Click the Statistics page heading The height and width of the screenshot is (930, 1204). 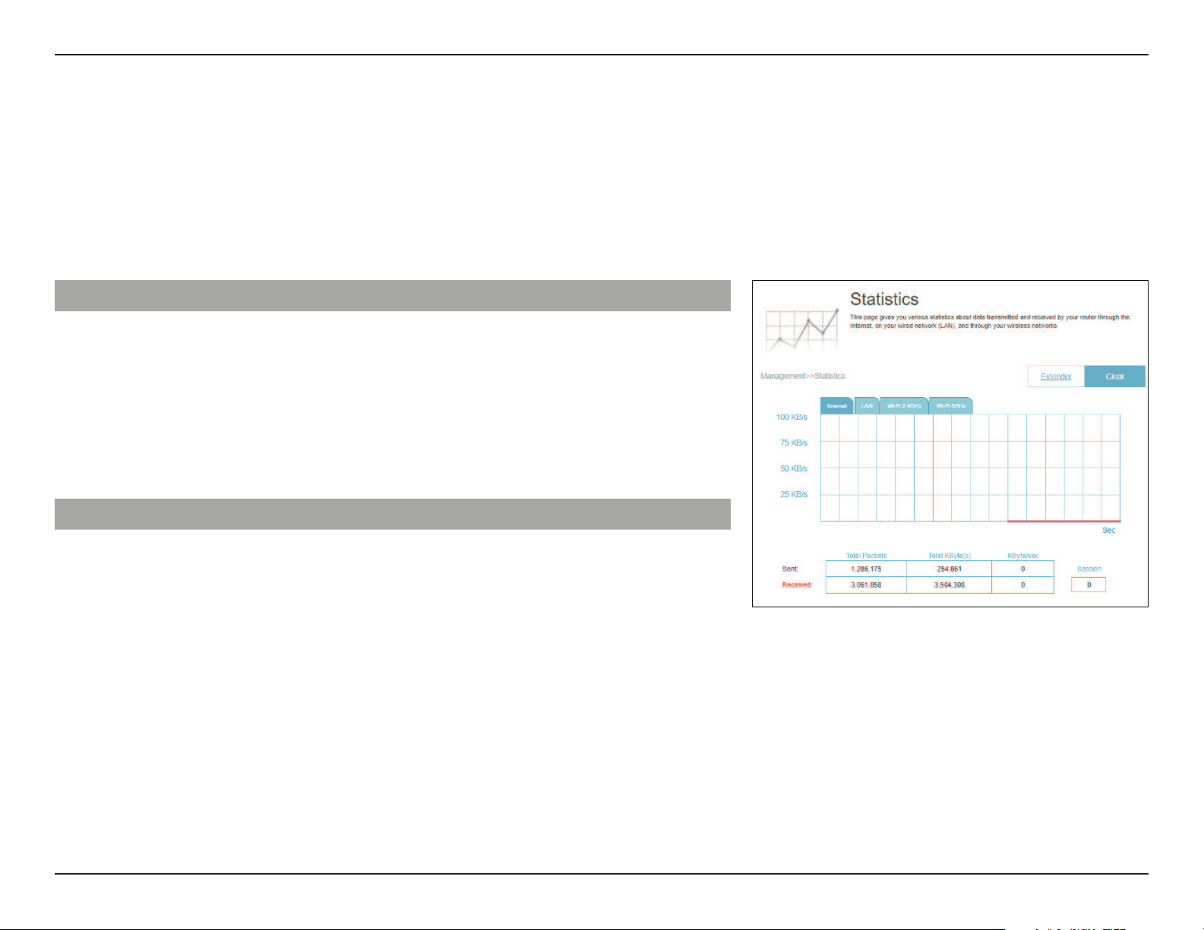[x=884, y=299]
